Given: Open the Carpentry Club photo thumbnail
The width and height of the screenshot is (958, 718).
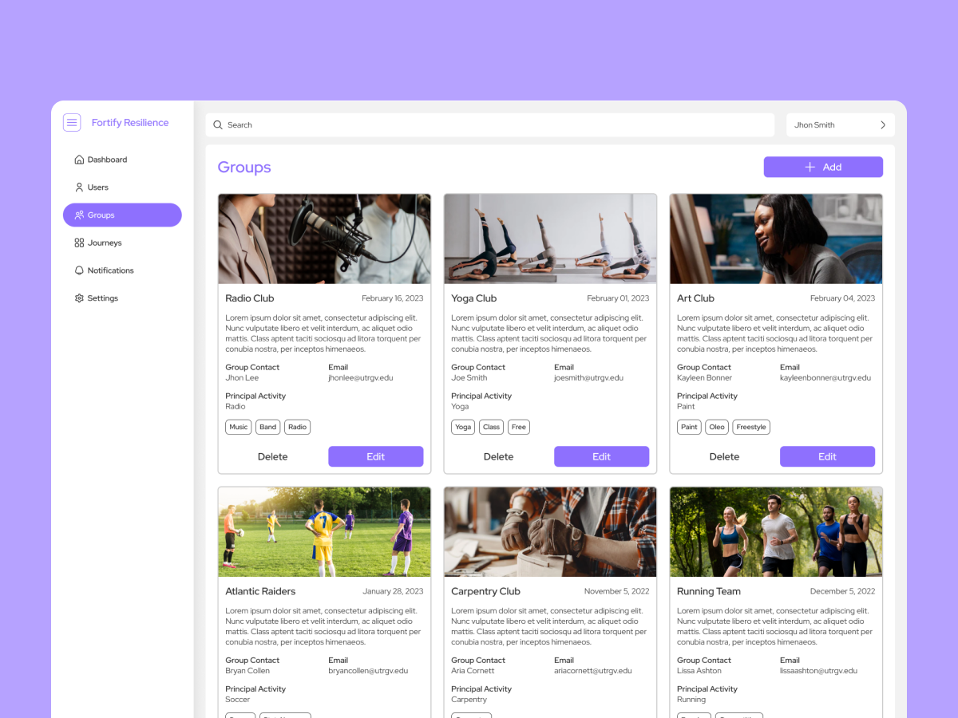Looking at the screenshot, I should tap(550, 532).
